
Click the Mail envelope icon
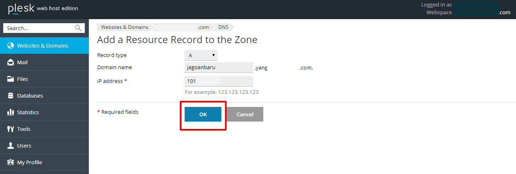11,63
